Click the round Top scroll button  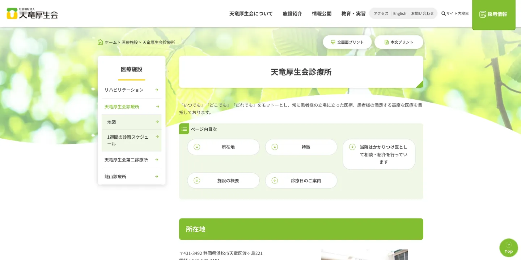point(509,248)
